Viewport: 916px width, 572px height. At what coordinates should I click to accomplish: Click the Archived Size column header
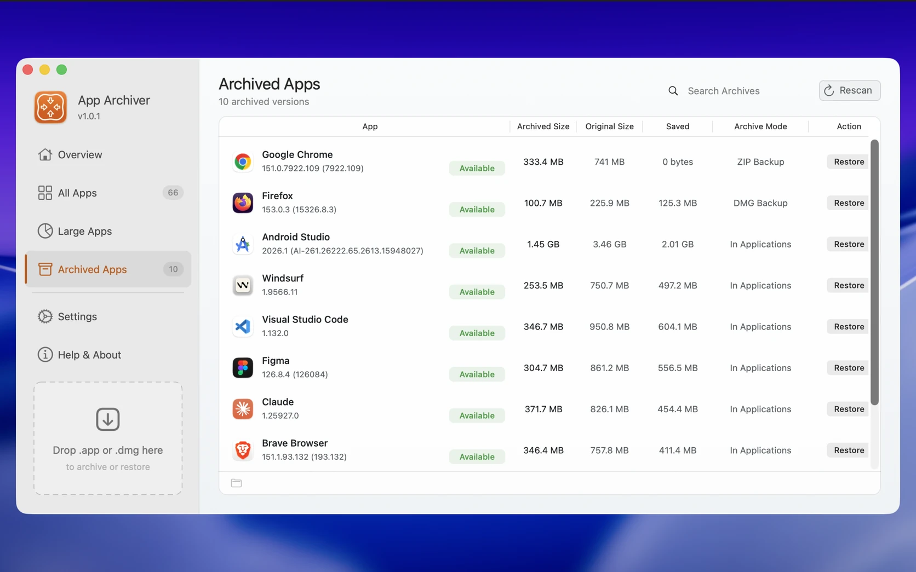point(543,126)
